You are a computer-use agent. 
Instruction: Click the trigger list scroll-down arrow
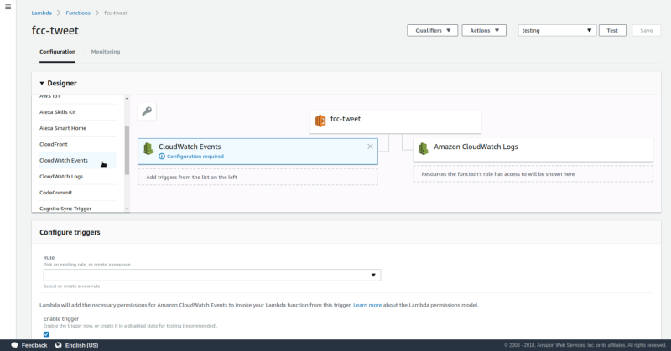[x=127, y=209]
